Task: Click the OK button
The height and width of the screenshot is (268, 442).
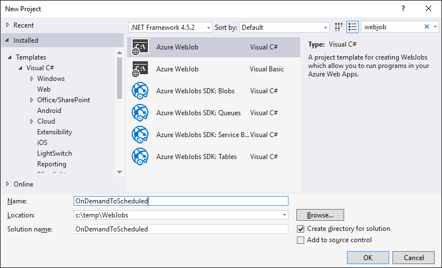Action: pos(368,257)
